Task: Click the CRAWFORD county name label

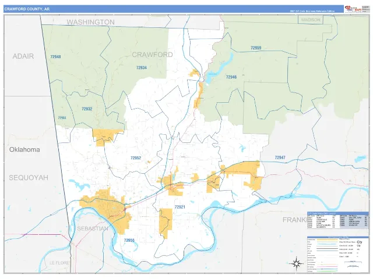Action: [152, 55]
